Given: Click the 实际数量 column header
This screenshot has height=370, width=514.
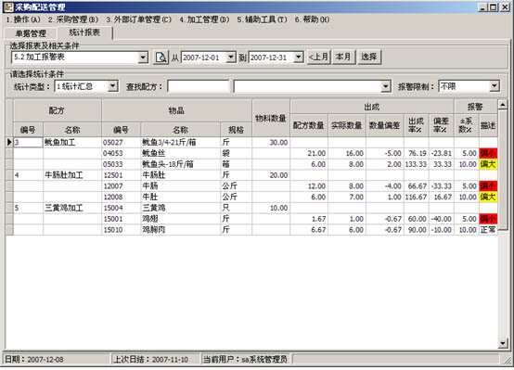Looking at the screenshot, I should (347, 125).
